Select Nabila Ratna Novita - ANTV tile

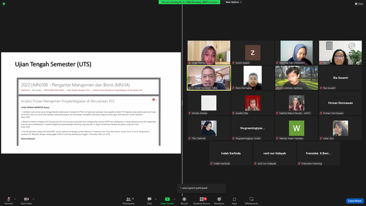pyautogui.click(x=296, y=103)
